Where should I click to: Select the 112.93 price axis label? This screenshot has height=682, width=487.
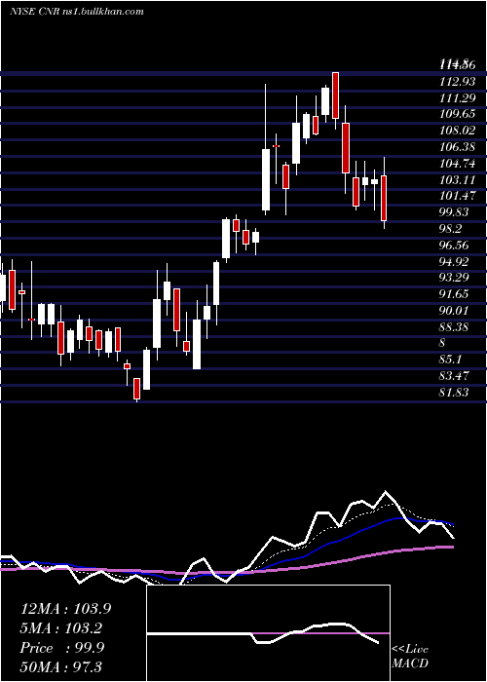point(457,81)
